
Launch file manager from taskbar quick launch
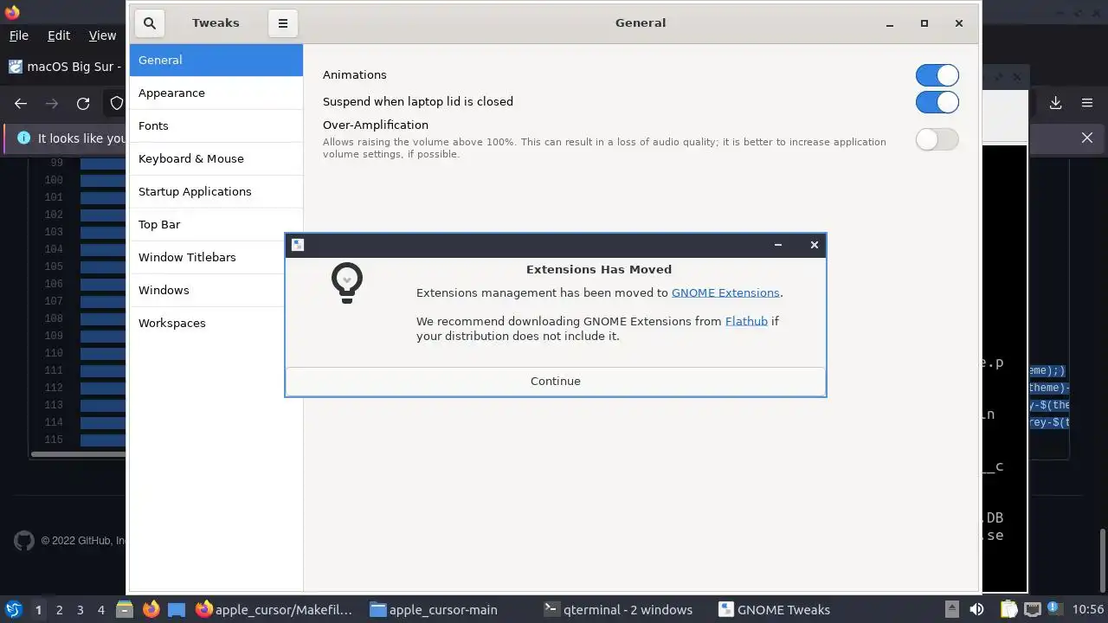tap(125, 609)
